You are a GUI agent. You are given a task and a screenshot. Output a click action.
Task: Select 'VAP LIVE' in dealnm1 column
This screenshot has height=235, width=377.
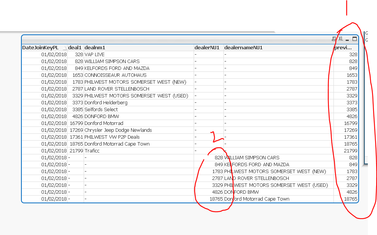point(94,55)
